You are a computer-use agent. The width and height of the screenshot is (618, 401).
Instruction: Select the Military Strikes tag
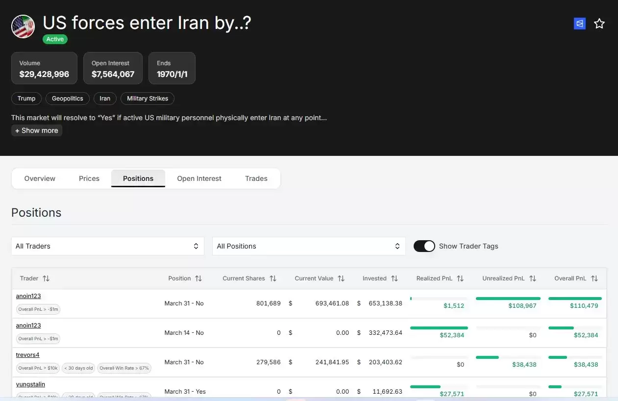point(148,99)
